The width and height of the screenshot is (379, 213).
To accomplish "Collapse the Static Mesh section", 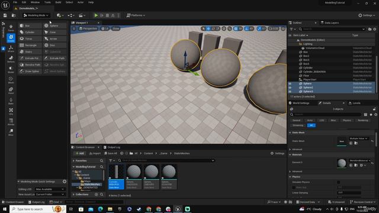I will pyautogui.click(x=290, y=133).
